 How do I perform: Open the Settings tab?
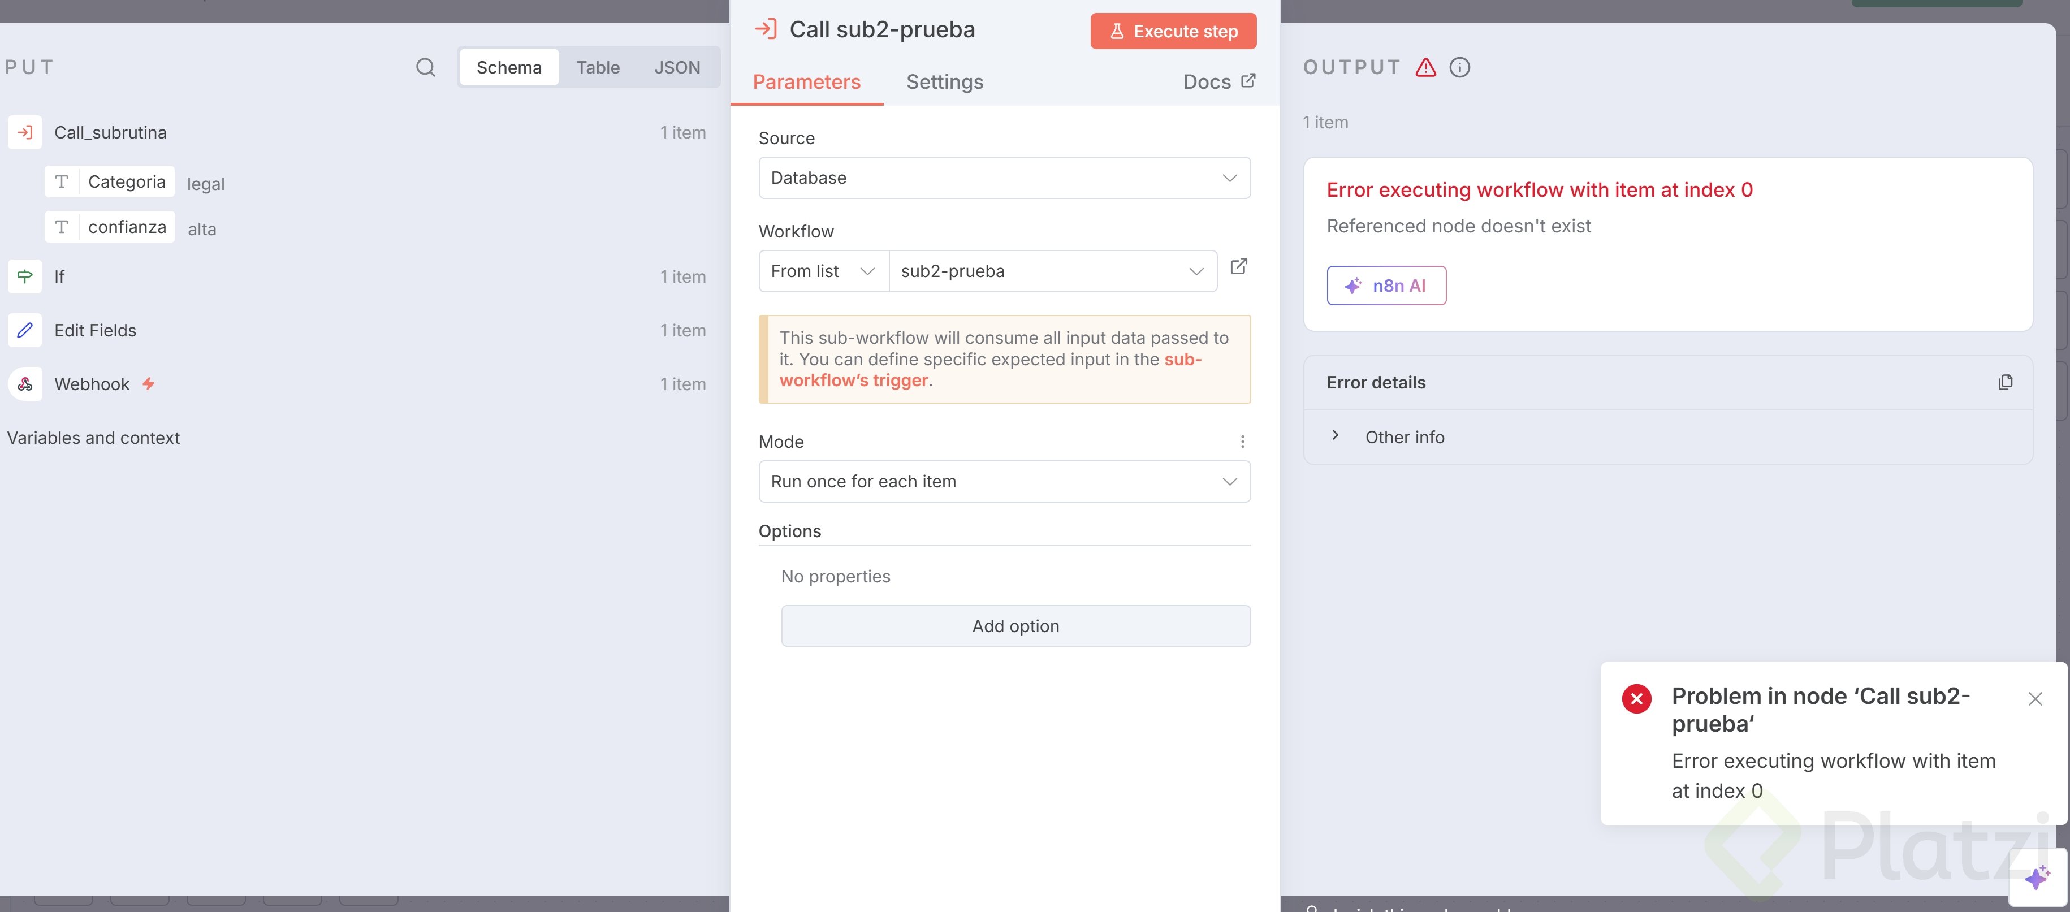pyautogui.click(x=944, y=82)
